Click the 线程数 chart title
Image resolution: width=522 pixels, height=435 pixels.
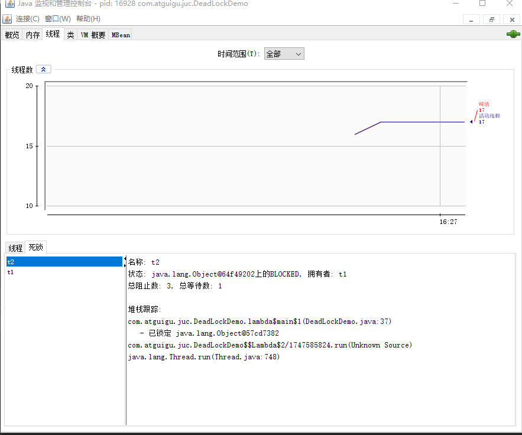22,70
